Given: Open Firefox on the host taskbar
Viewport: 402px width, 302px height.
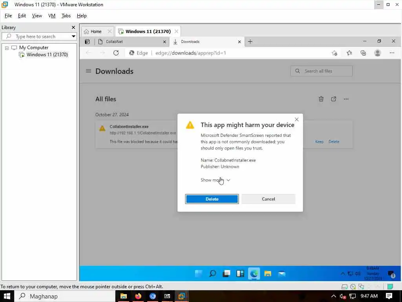Looking at the screenshot, I should (x=138, y=296).
